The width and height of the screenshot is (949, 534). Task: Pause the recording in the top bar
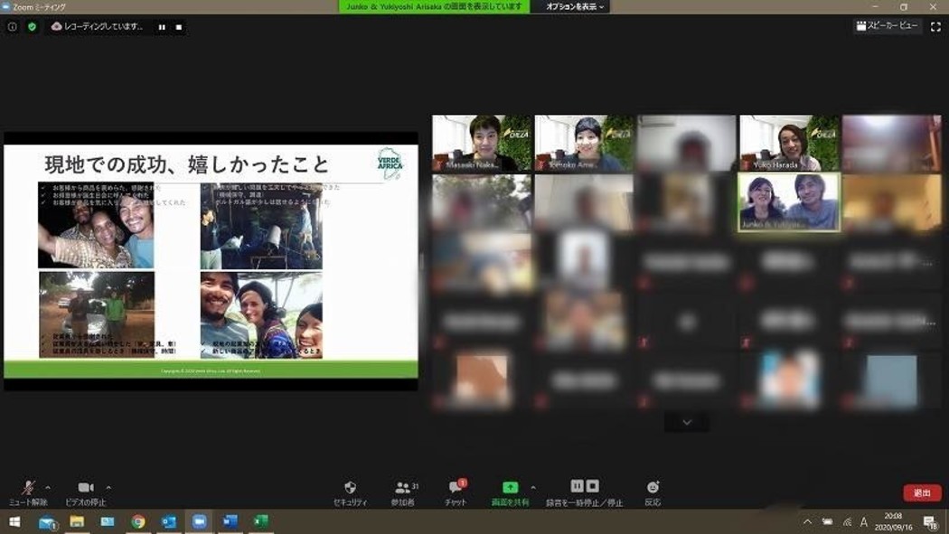tap(162, 27)
